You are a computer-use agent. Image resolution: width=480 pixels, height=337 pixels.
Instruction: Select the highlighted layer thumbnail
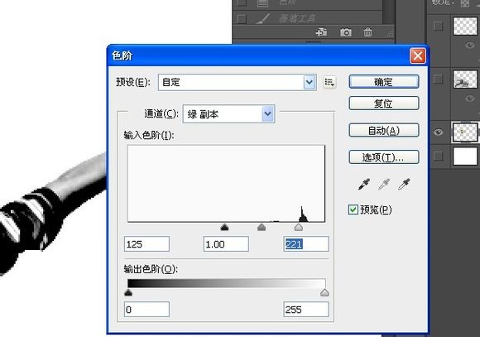coord(465,132)
